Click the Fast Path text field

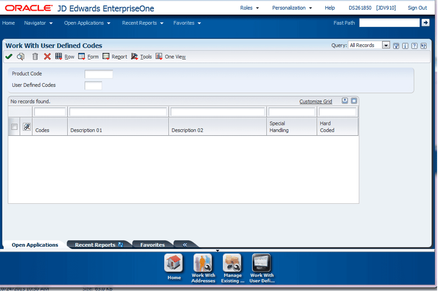pos(389,23)
